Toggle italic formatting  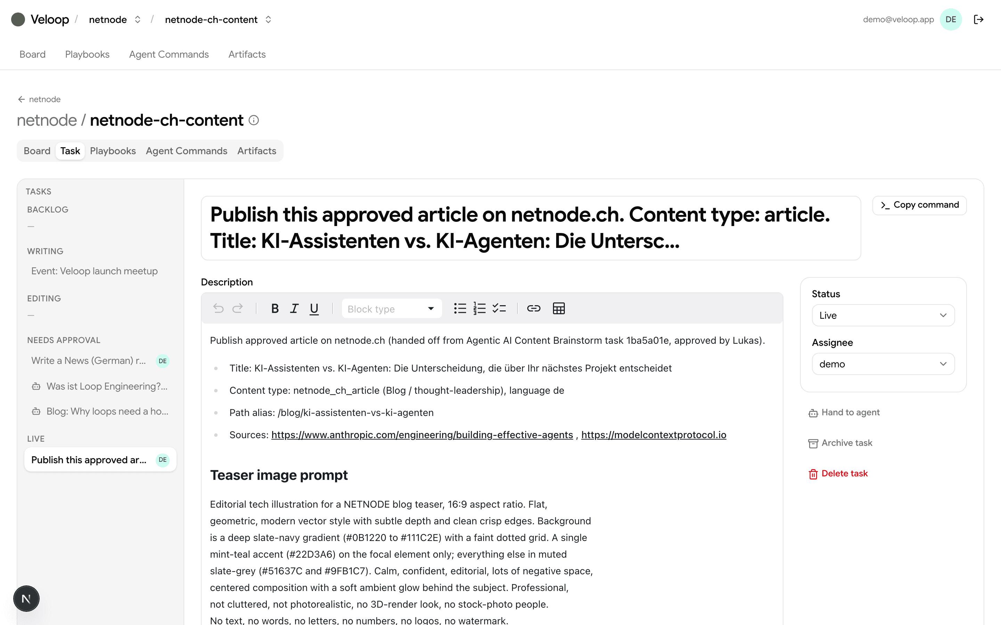294,308
